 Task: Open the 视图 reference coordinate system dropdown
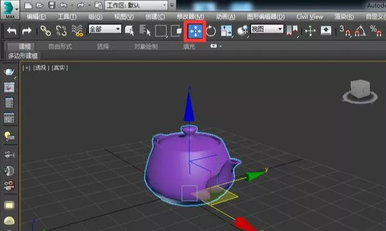click(267, 29)
